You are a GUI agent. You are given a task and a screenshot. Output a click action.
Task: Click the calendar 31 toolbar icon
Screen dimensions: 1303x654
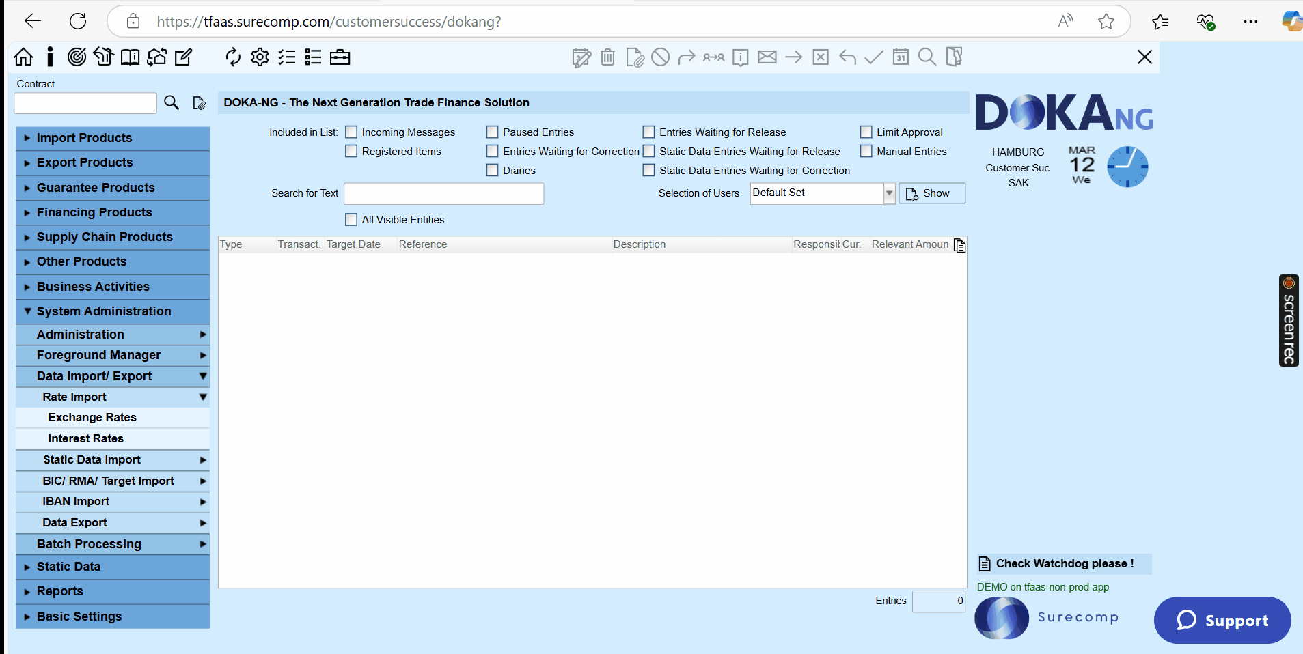[901, 57]
